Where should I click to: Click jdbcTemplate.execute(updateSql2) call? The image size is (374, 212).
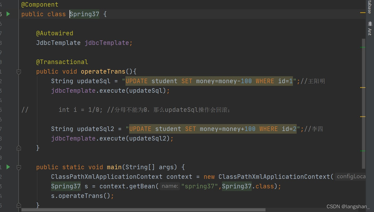(x=112, y=138)
